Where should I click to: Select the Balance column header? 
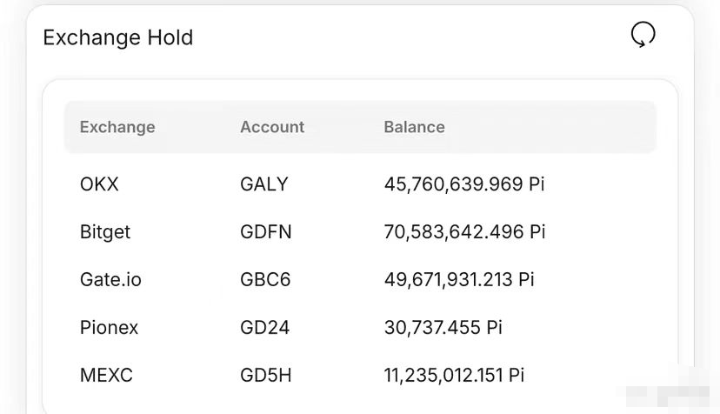tap(414, 127)
